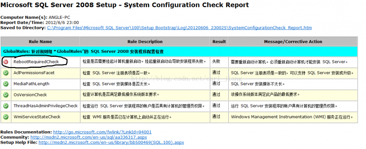The height and width of the screenshot is (149, 366).
Task: Click the 通过 result for MediaPathLength
Action: tap(216, 83)
